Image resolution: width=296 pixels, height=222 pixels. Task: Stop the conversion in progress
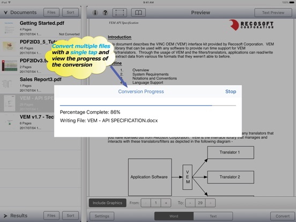(231, 92)
